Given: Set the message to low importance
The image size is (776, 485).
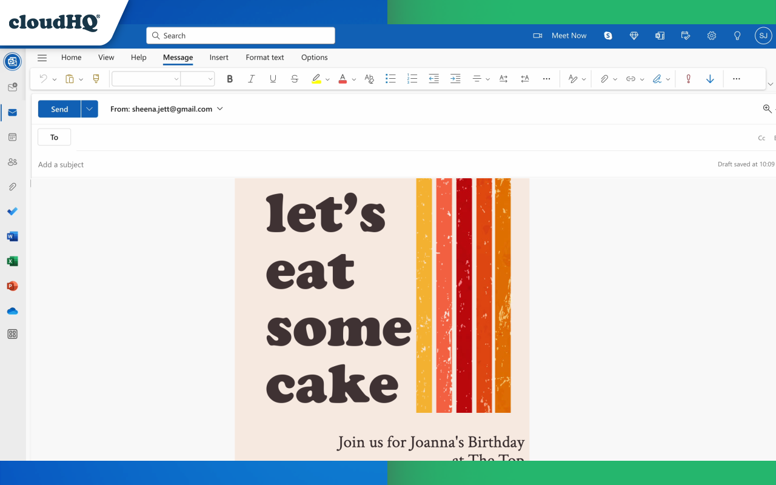Looking at the screenshot, I should tap(710, 78).
